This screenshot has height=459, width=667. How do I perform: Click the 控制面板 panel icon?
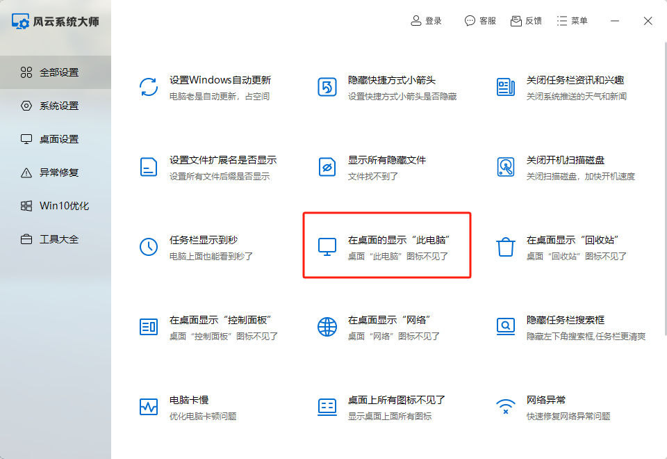point(149,327)
